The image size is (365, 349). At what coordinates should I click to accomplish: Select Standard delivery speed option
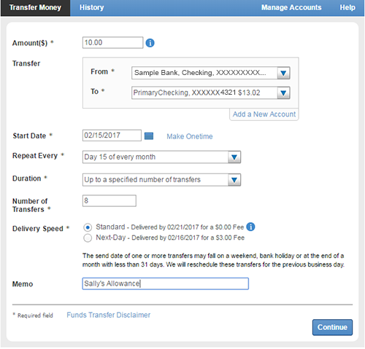coord(88,227)
